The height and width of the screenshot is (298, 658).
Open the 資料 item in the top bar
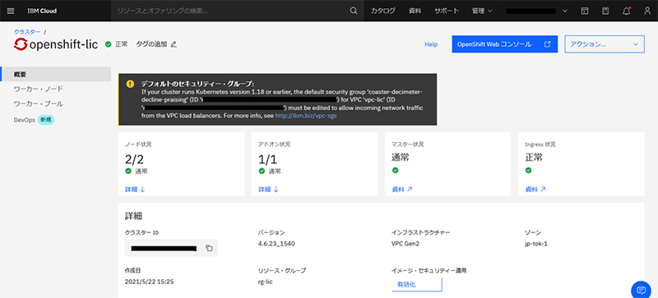pos(415,11)
